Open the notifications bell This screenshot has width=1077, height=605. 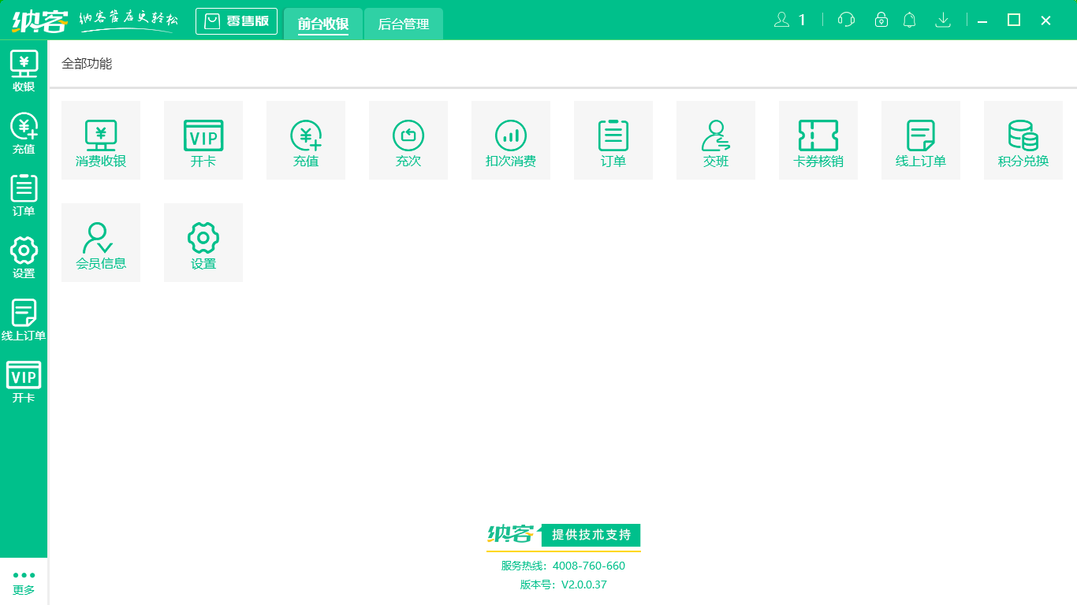pos(910,20)
